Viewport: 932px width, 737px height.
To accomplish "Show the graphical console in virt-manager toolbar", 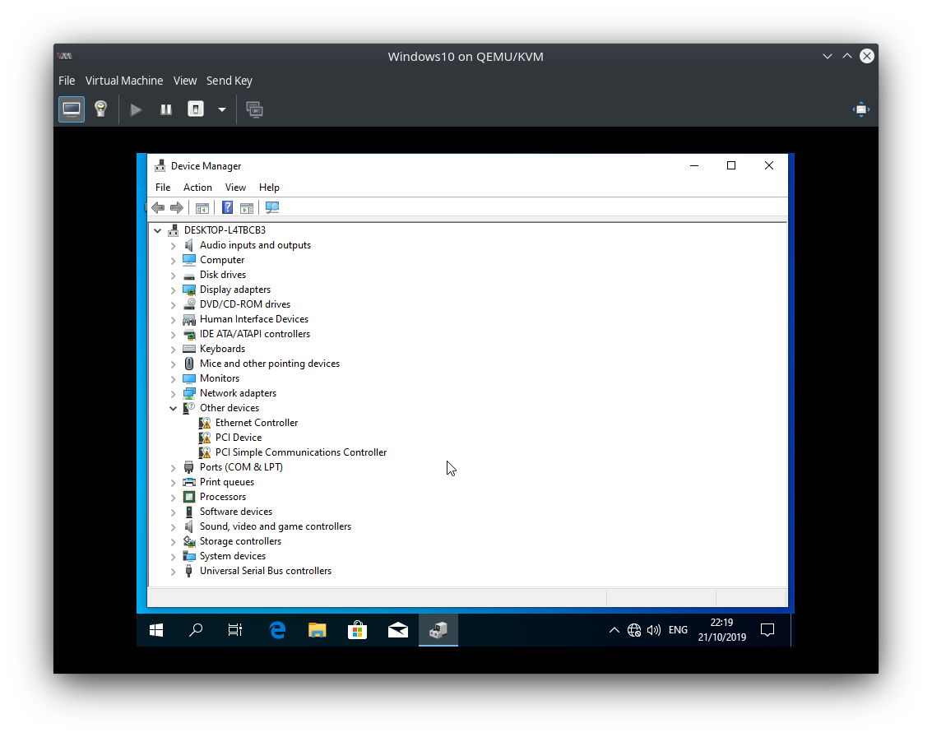I will (72, 109).
